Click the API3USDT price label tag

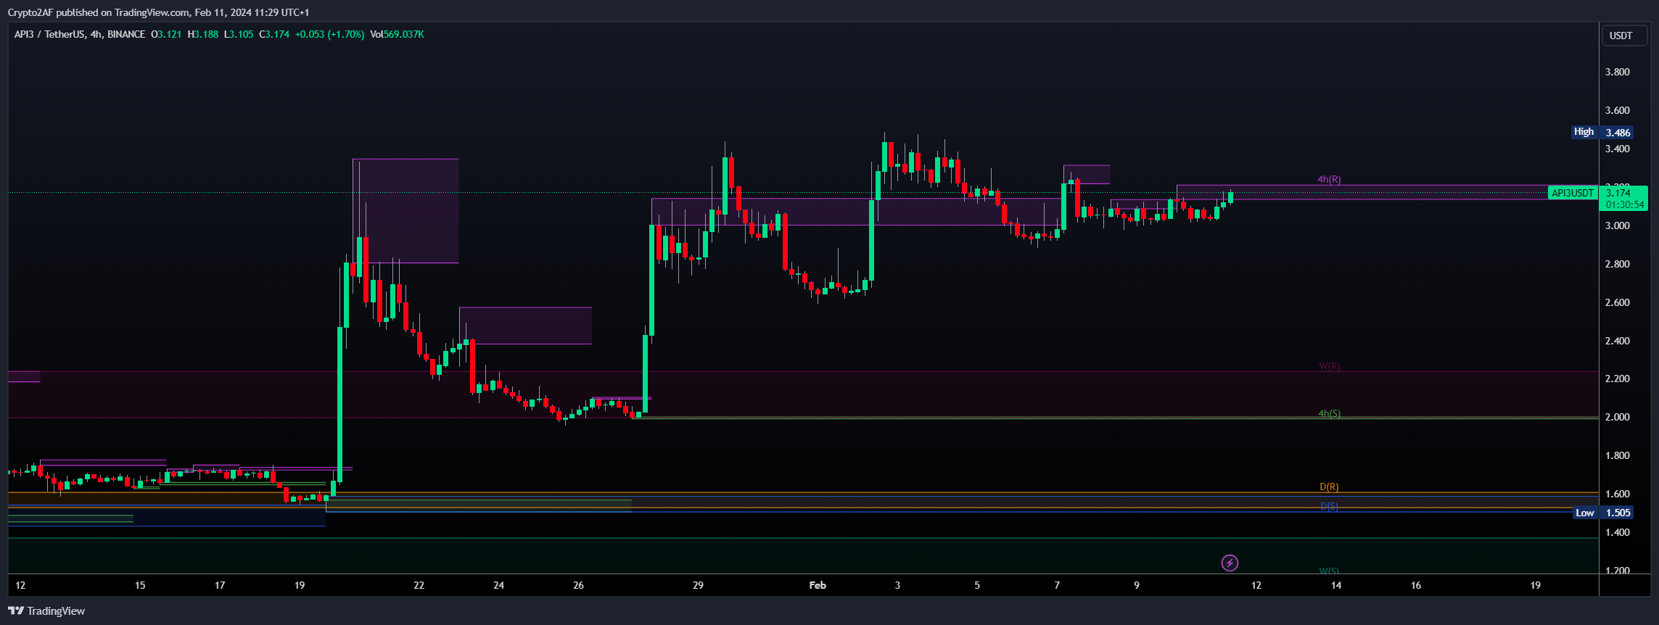[1573, 193]
